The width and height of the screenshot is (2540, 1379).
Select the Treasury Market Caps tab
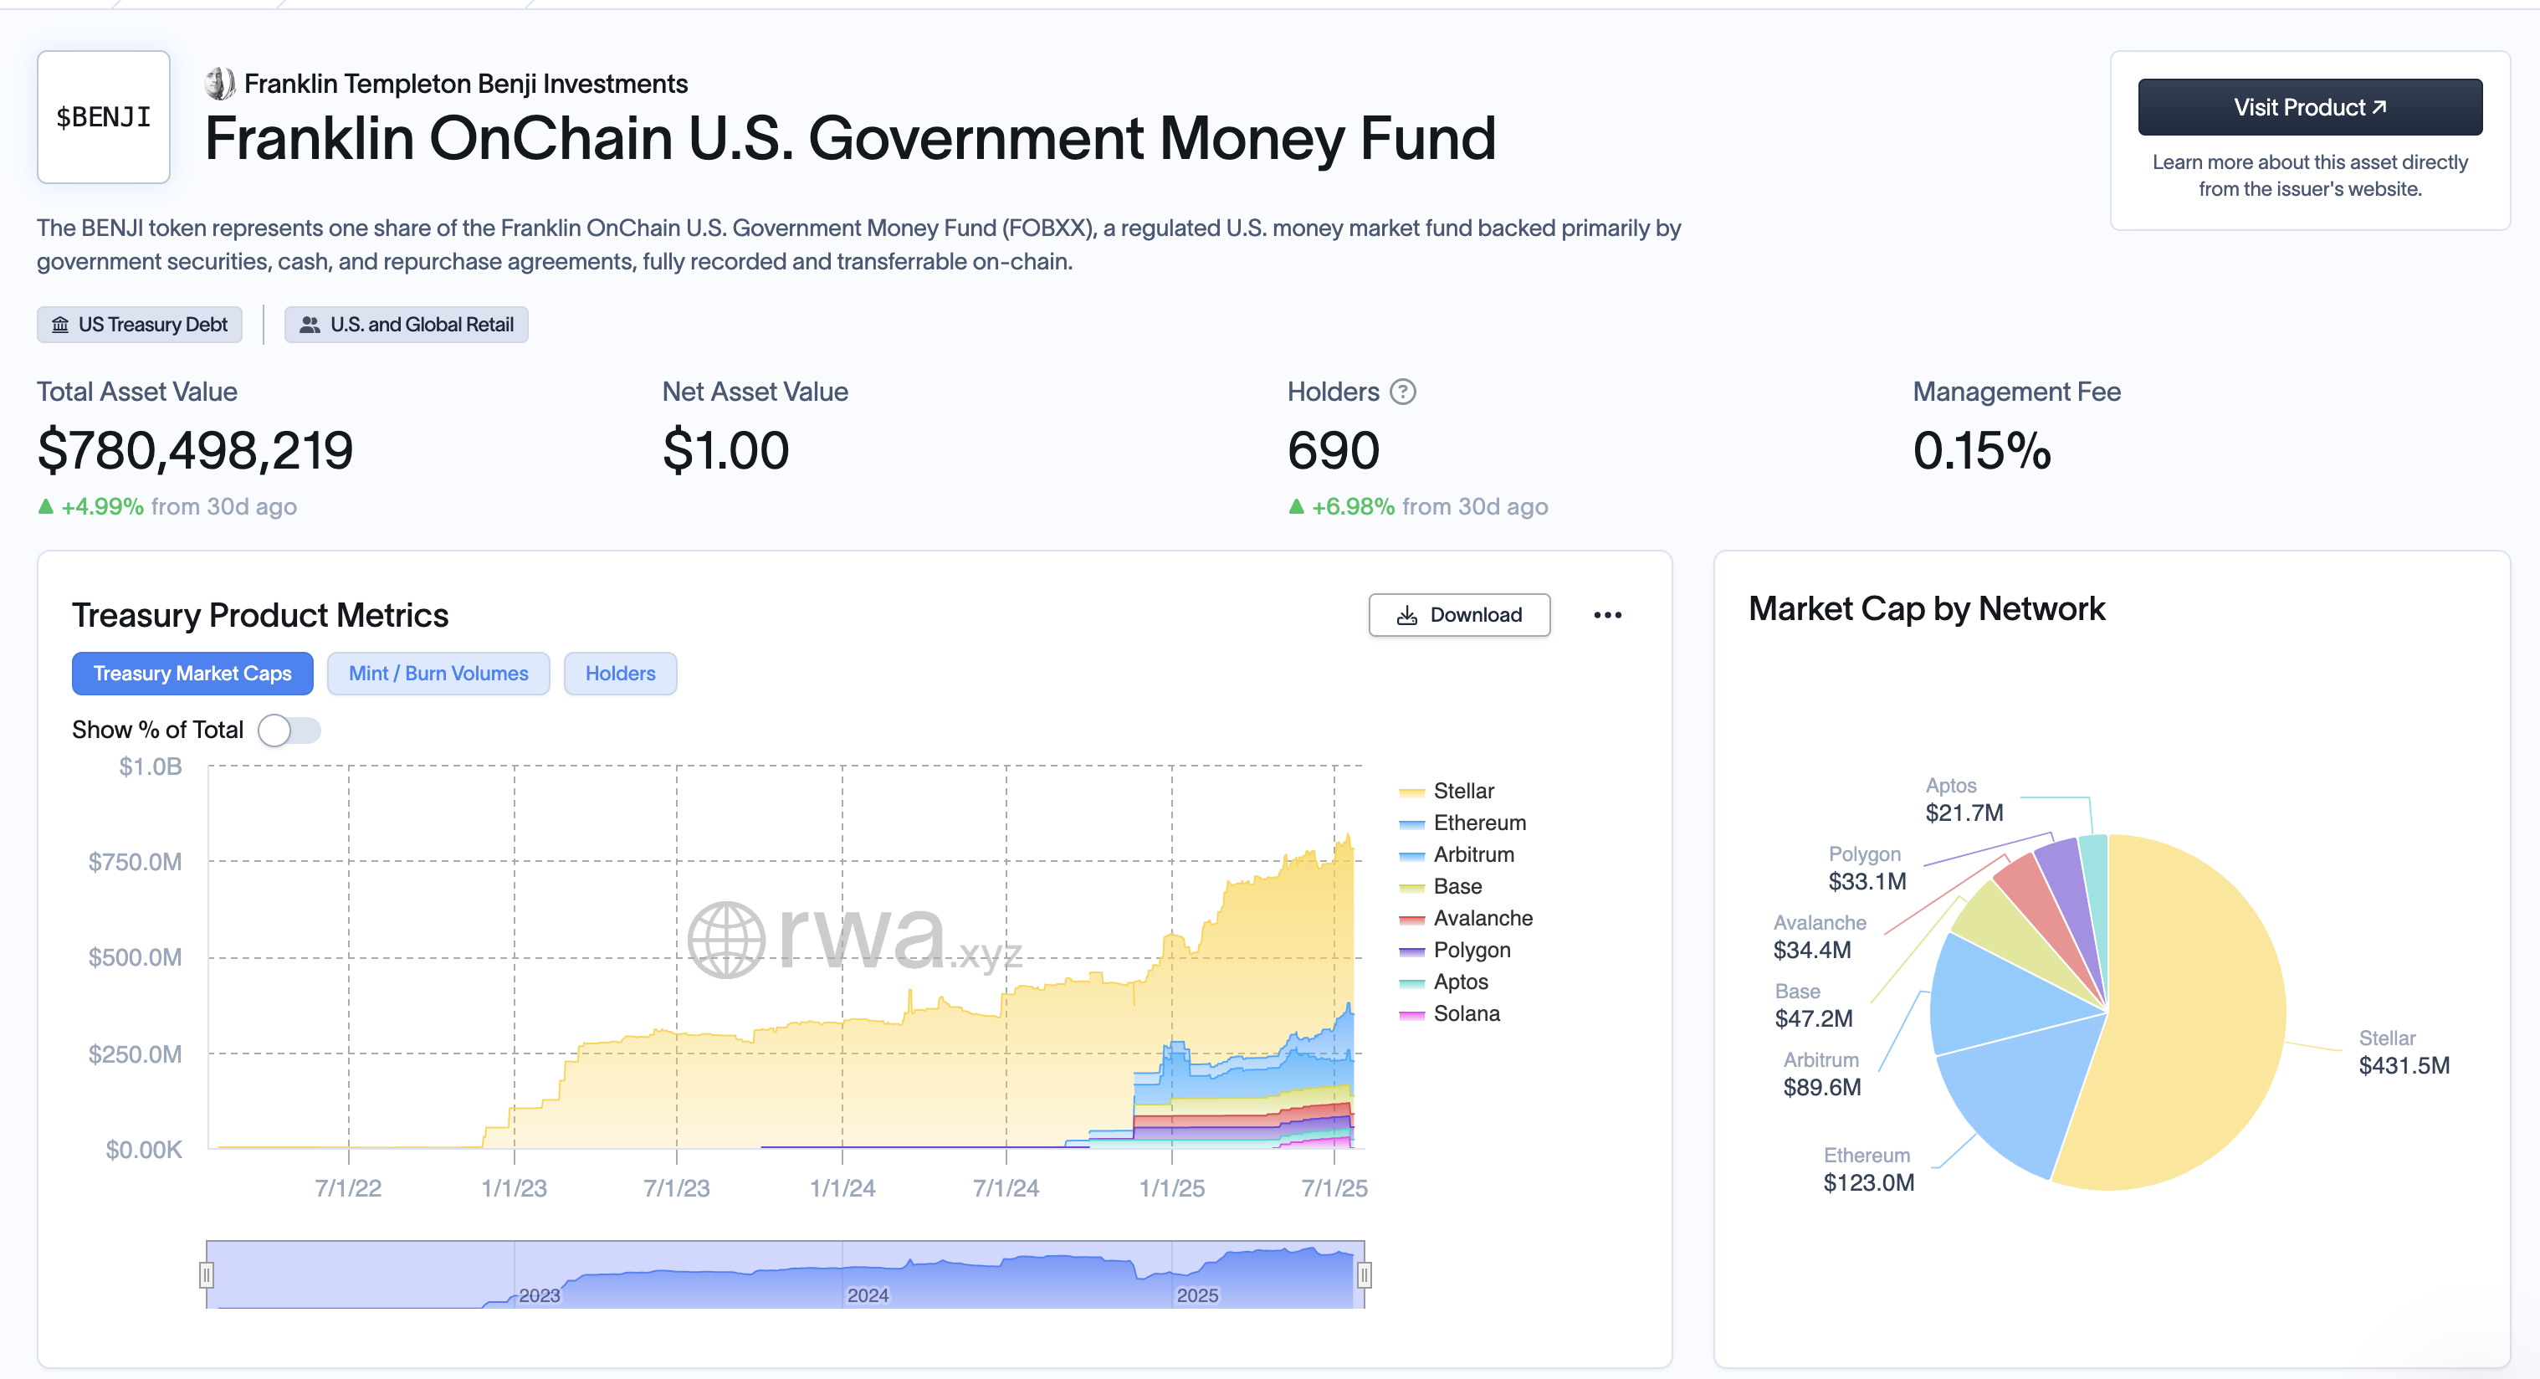(192, 673)
